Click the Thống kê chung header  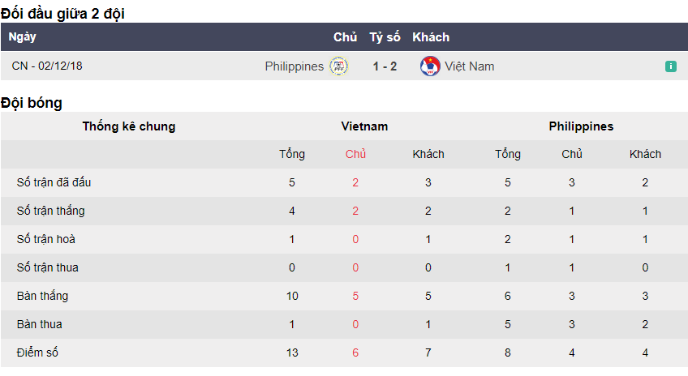(x=129, y=126)
